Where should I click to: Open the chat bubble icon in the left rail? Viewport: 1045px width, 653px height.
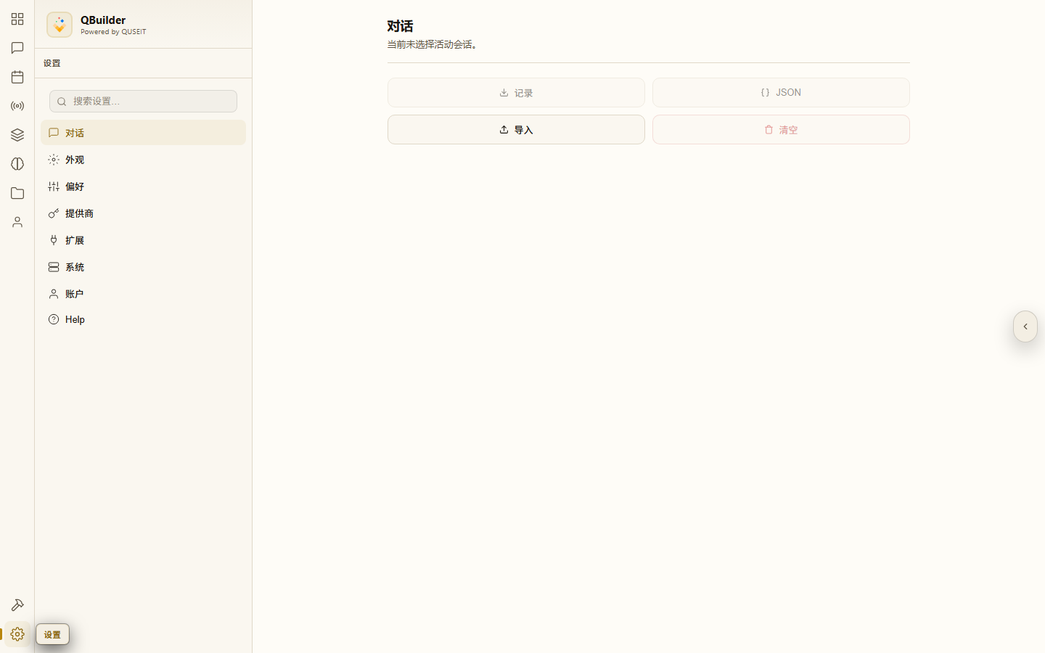17,48
